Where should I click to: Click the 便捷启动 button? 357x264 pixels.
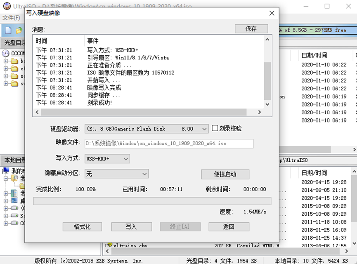[225, 174]
